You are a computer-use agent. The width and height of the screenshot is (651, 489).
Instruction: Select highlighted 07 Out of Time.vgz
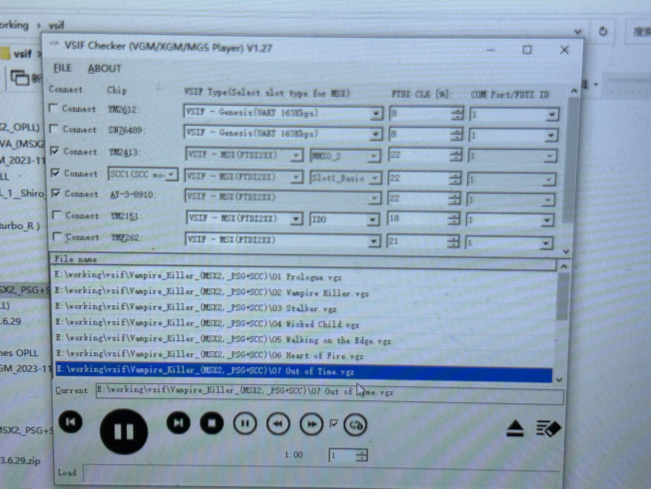pos(304,372)
